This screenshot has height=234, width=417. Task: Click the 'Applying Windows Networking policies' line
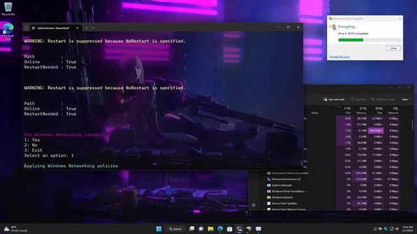[x=71, y=166]
